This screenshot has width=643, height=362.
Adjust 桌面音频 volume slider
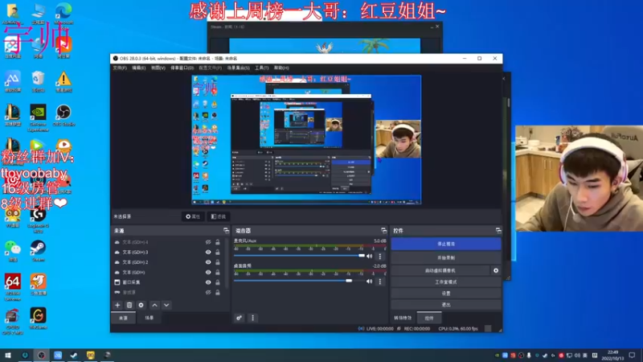pos(299,281)
